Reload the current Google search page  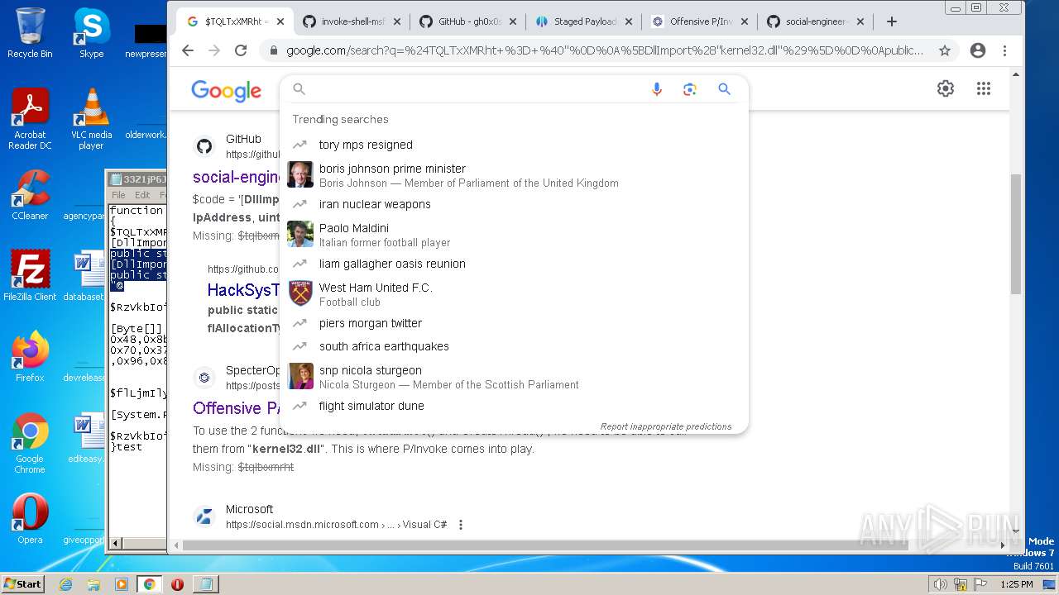click(241, 50)
